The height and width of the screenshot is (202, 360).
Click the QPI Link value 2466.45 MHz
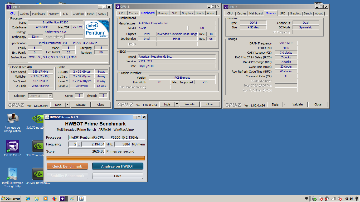(40, 86)
